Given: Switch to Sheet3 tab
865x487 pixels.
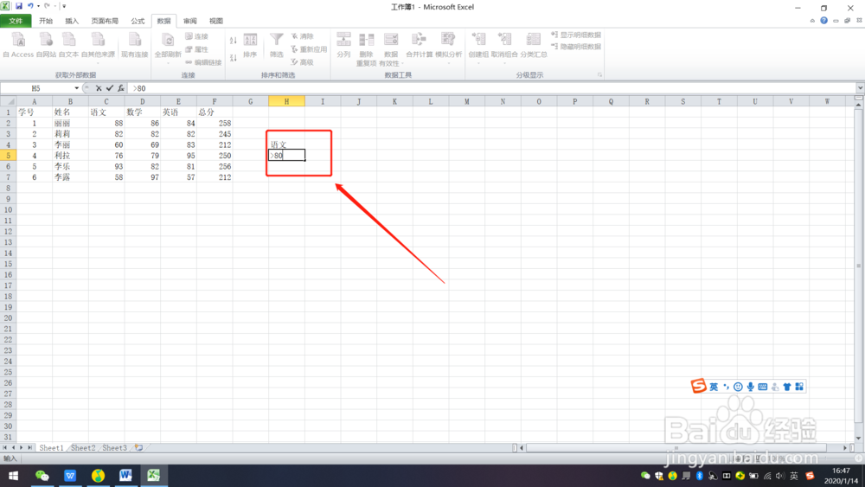Looking at the screenshot, I should [x=114, y=448].
